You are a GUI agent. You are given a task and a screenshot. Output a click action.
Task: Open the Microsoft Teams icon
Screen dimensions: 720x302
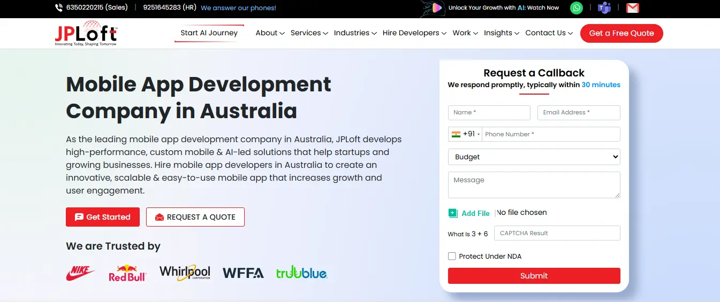[604, 8]
